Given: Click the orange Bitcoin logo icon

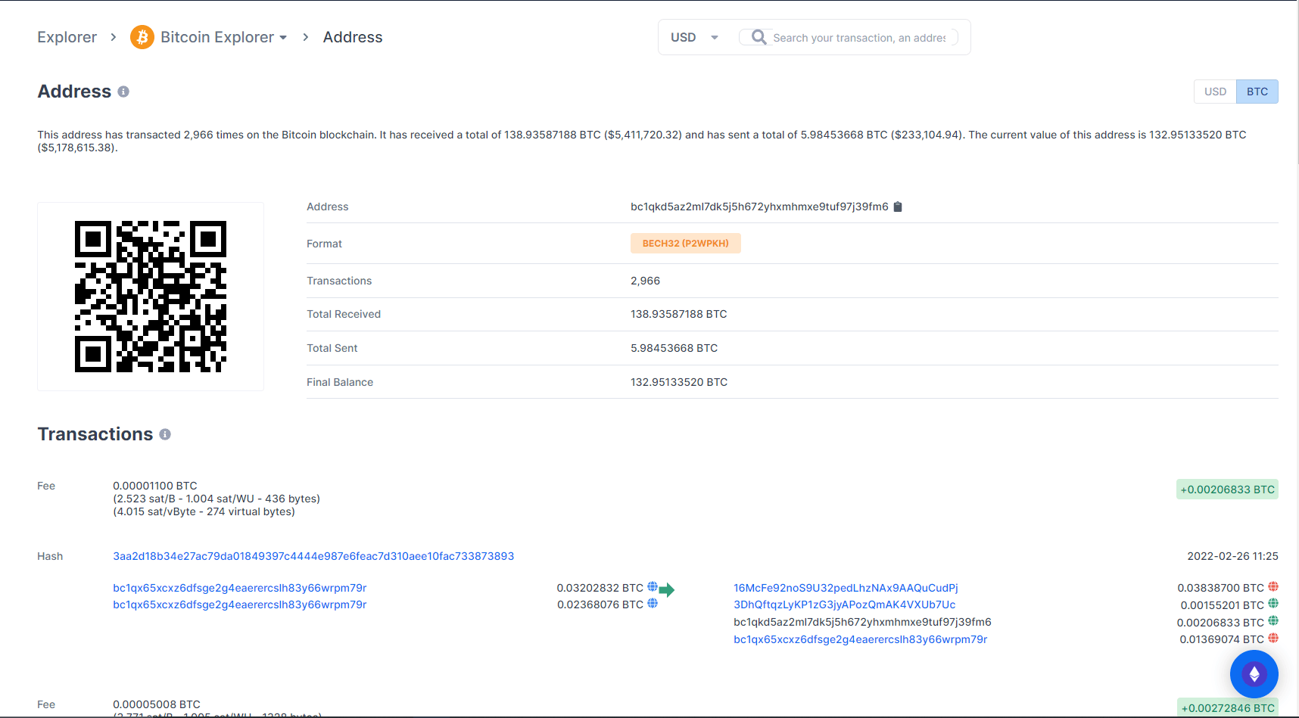Looking at the screenshot, I should point(142,37).
